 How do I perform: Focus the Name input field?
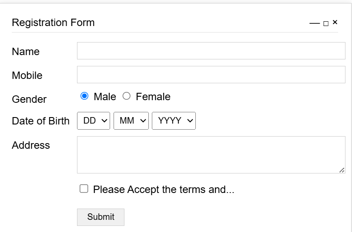coord(211,51)
